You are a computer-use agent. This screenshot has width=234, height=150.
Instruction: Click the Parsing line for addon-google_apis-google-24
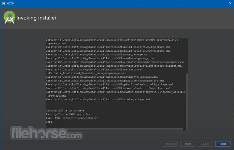(112, 40)
